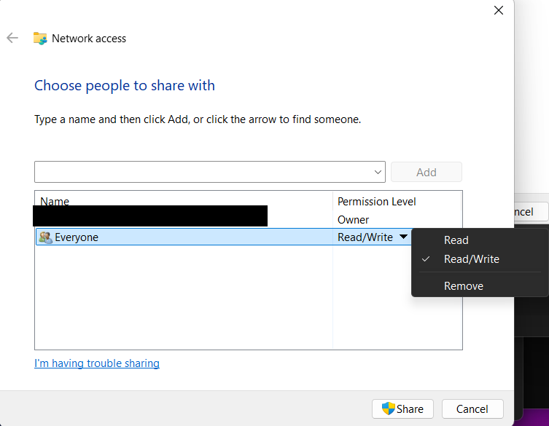Click the back arrow in the header
The width and height of the screenshot is (549, 426).
click(12, 38)
